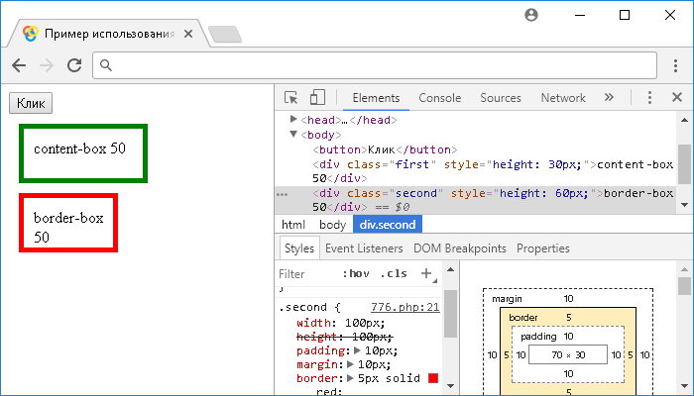Viewport: 694px width, 396px height.
Task: Minimize the browser window
Action: tap(580, 15)
